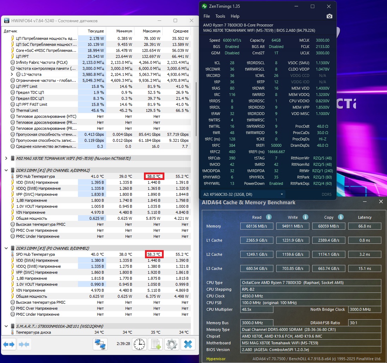Click the ZenTimings FCLK 2133.00 value

pyautogui.click(x=322, y=47)
